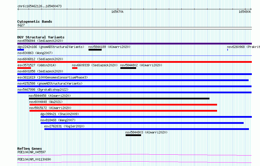The height and width of the screenshot is (166, 260).
Task: Click the red esv3571527 variant bar
Action: click(x=24, y=68)
